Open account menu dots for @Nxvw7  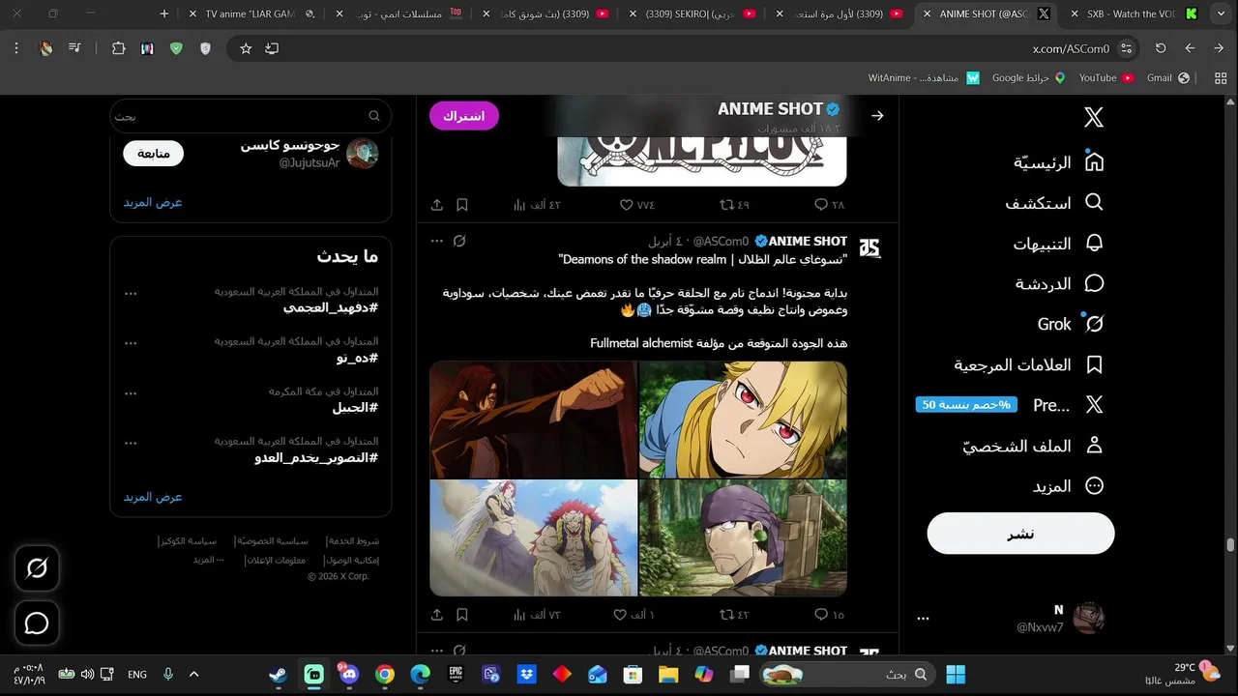tap(923, 619)
